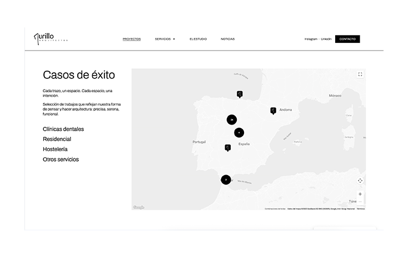Click the map camera pan control
The image size is (408, 258).
point(360,181)
